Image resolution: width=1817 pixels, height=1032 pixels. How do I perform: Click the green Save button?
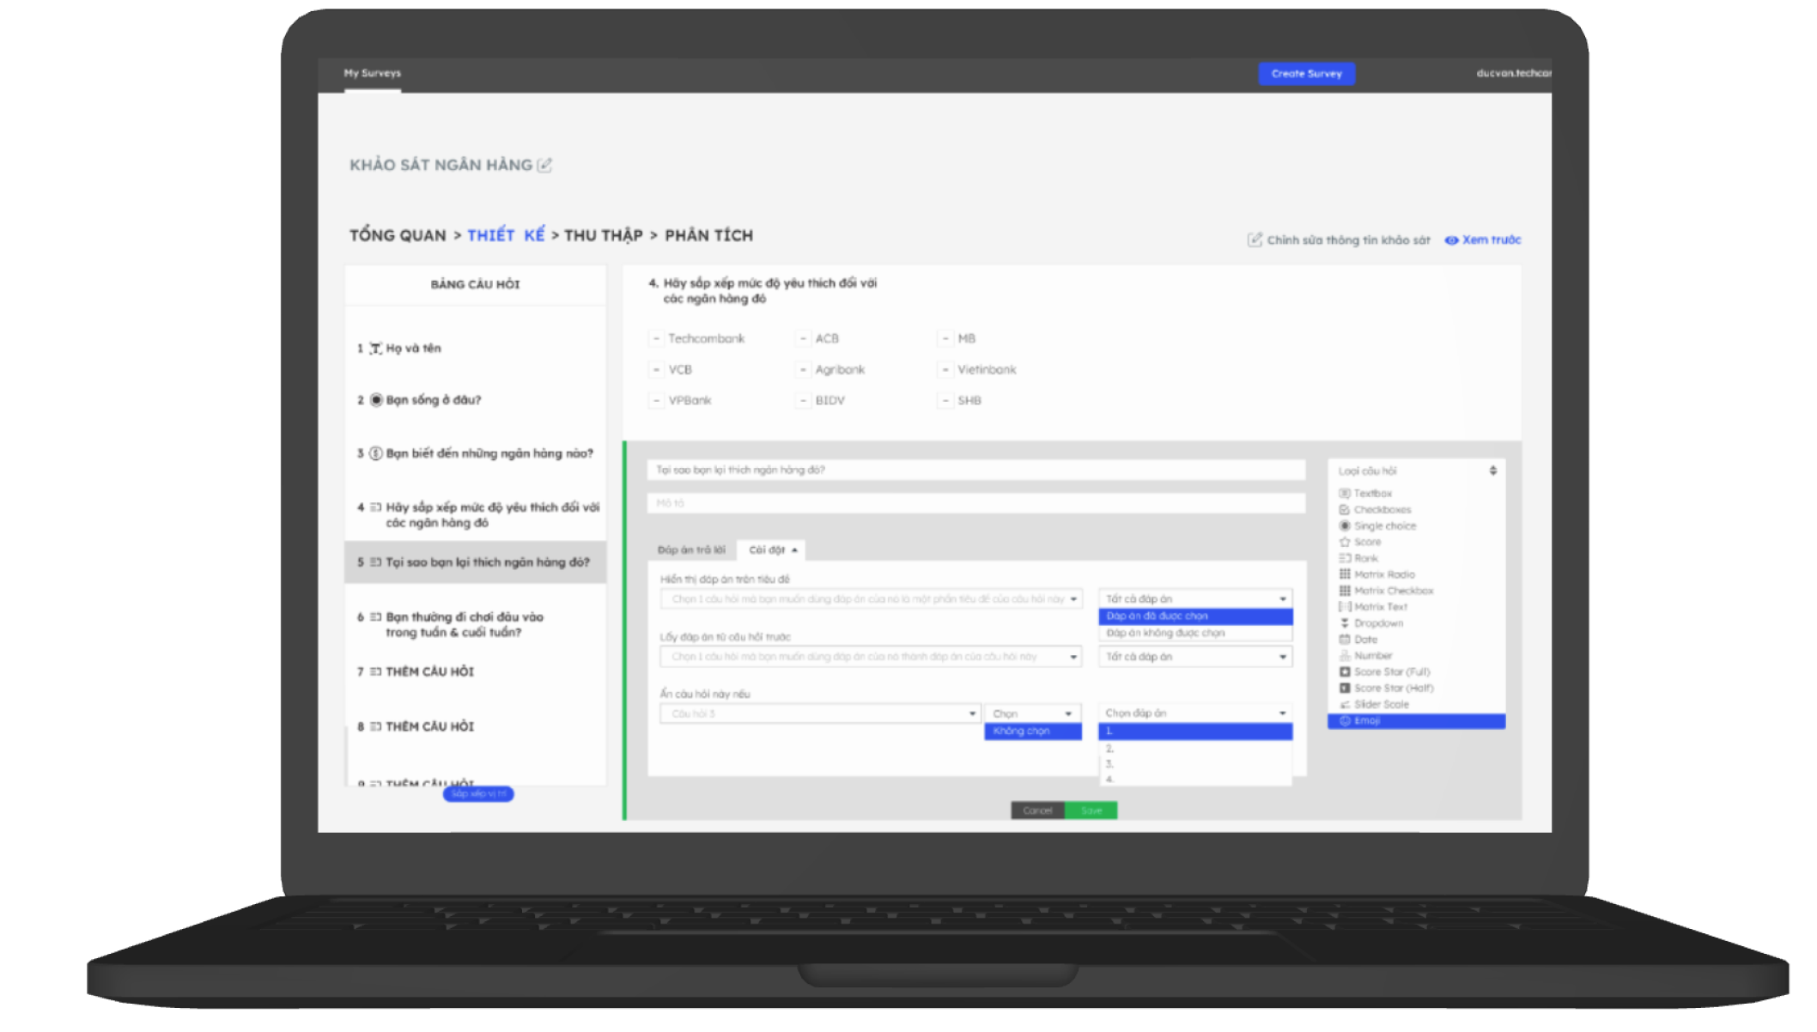point(1091,810)
